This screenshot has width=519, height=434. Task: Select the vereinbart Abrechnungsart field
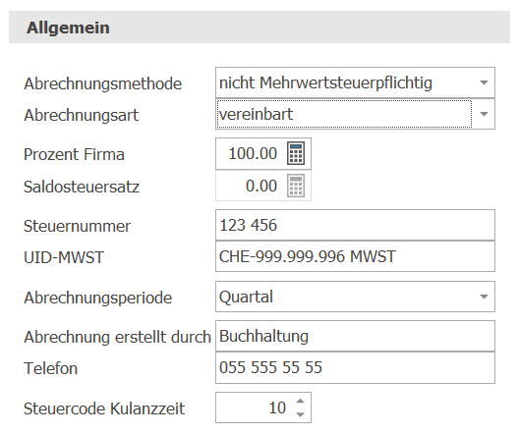coord(355,114)
